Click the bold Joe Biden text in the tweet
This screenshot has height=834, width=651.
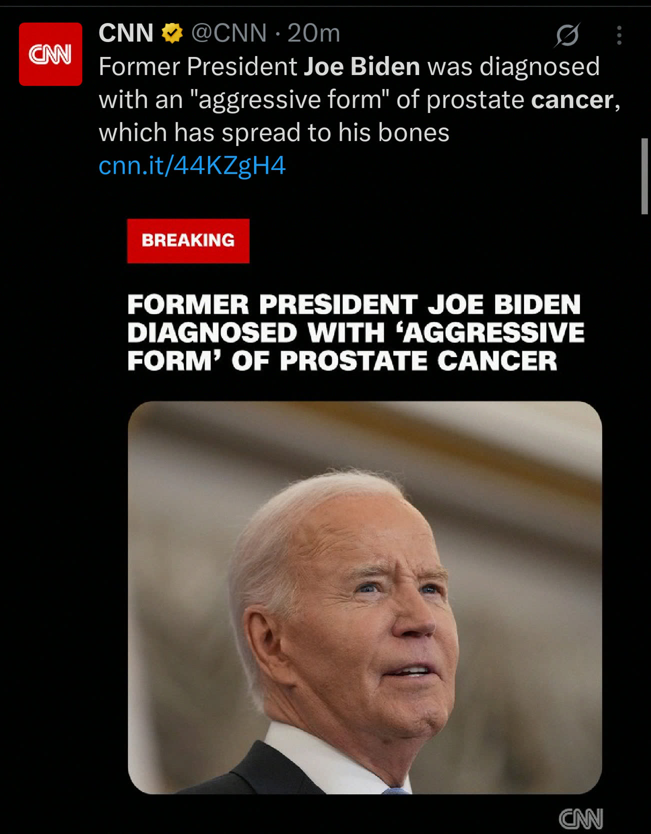362,66
